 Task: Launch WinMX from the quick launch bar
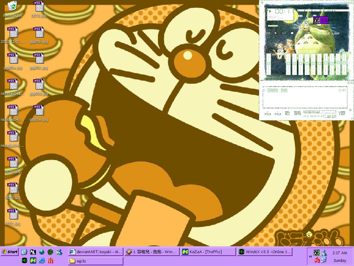tap(25, 260)
